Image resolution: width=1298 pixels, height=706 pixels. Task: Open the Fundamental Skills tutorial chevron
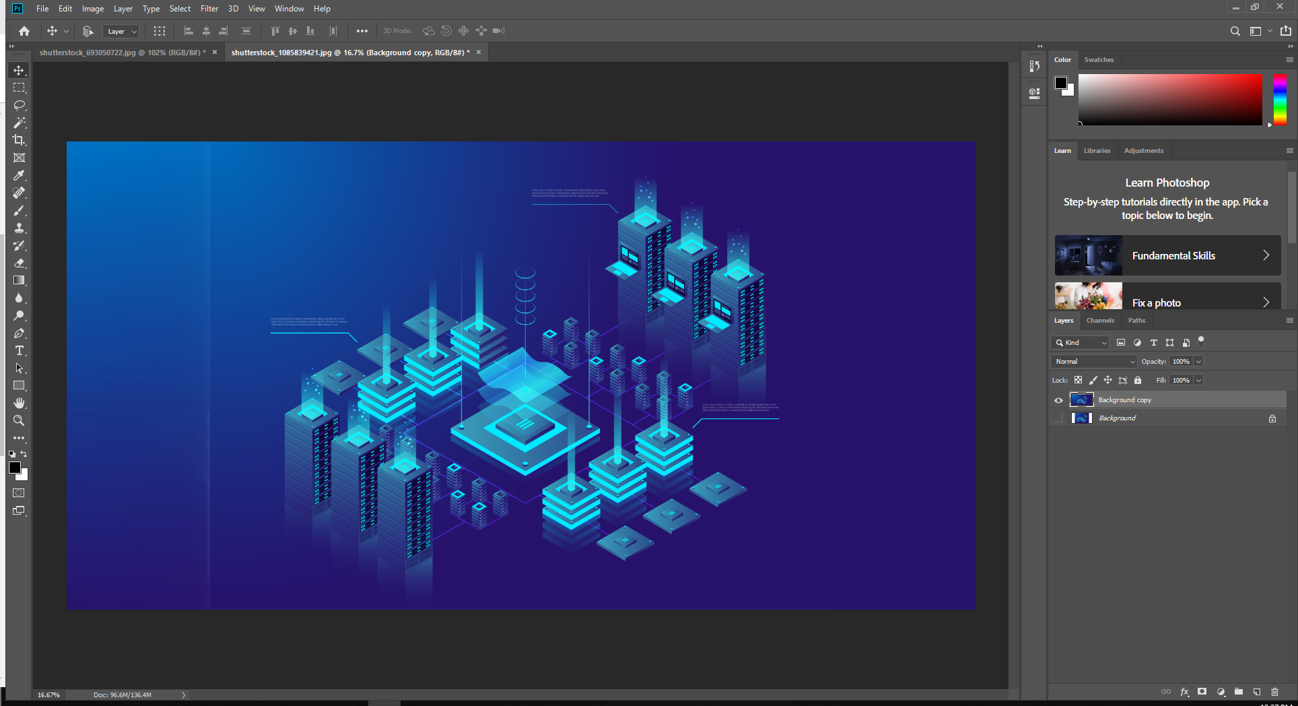click(x=1266, y=255)
